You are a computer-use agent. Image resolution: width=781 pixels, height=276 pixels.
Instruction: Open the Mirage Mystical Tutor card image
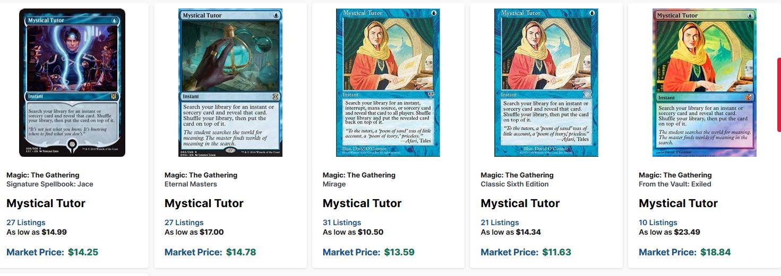pos(388,83)
